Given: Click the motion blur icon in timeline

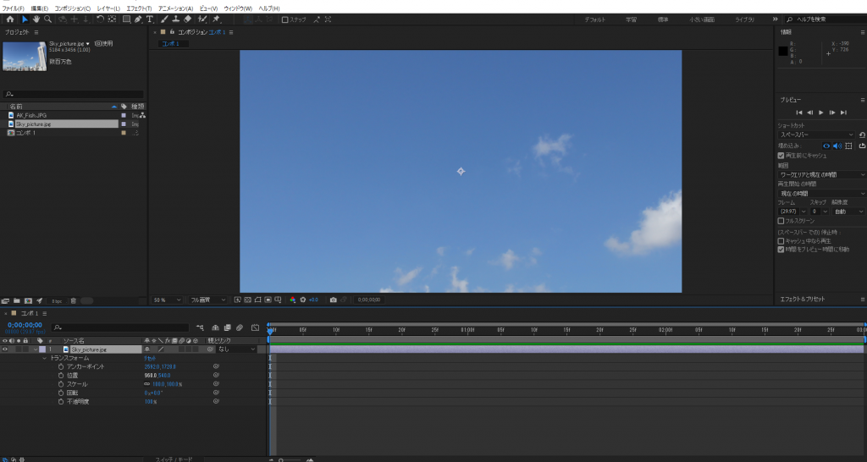Looking at the screenshot, I should point(240,327).
